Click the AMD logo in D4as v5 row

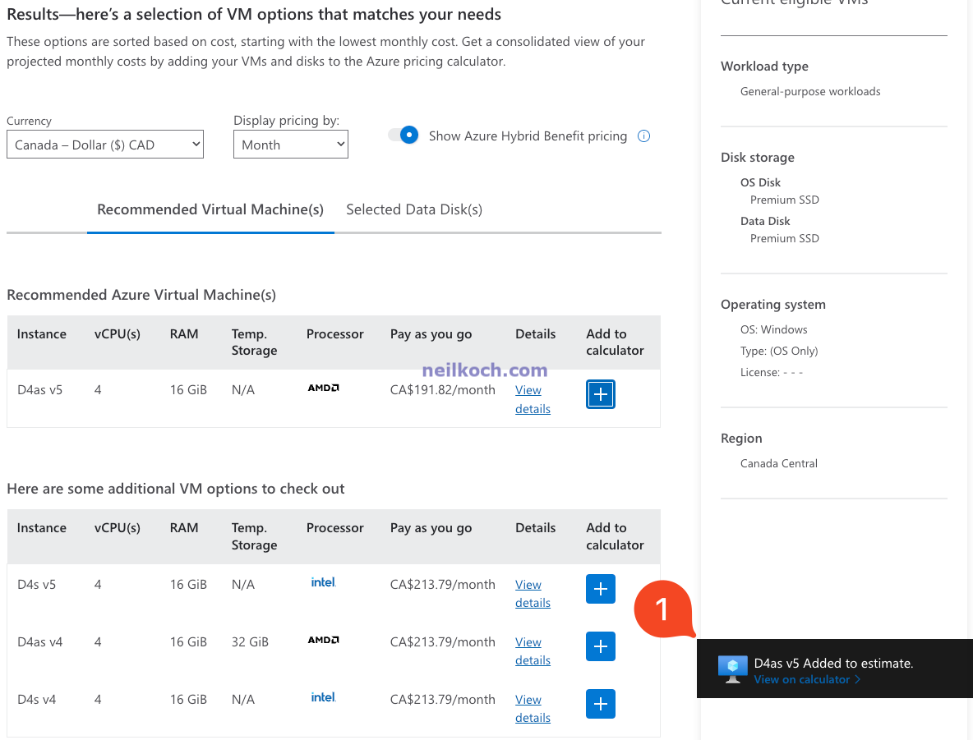click(323, 388)
